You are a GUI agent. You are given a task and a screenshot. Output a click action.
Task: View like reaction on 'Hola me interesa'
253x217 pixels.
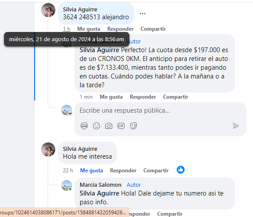[x=181, y=170]
